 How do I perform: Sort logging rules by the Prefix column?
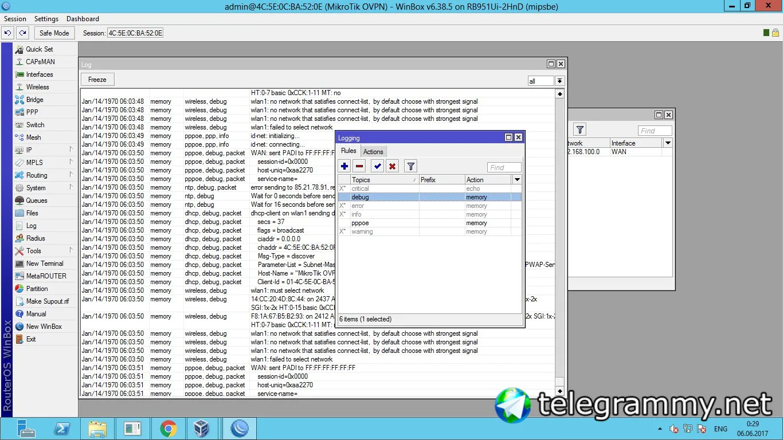pos(442,180)
